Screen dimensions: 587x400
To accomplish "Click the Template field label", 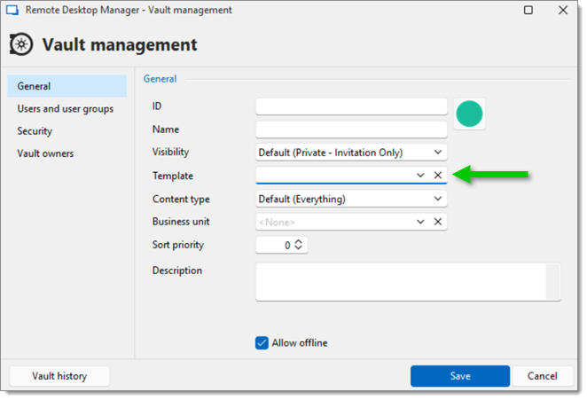I will coord(173,176).
